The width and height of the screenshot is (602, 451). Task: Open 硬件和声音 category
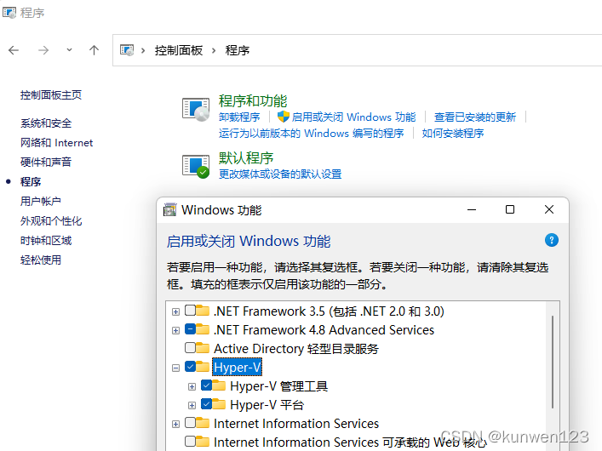[46, 162]
